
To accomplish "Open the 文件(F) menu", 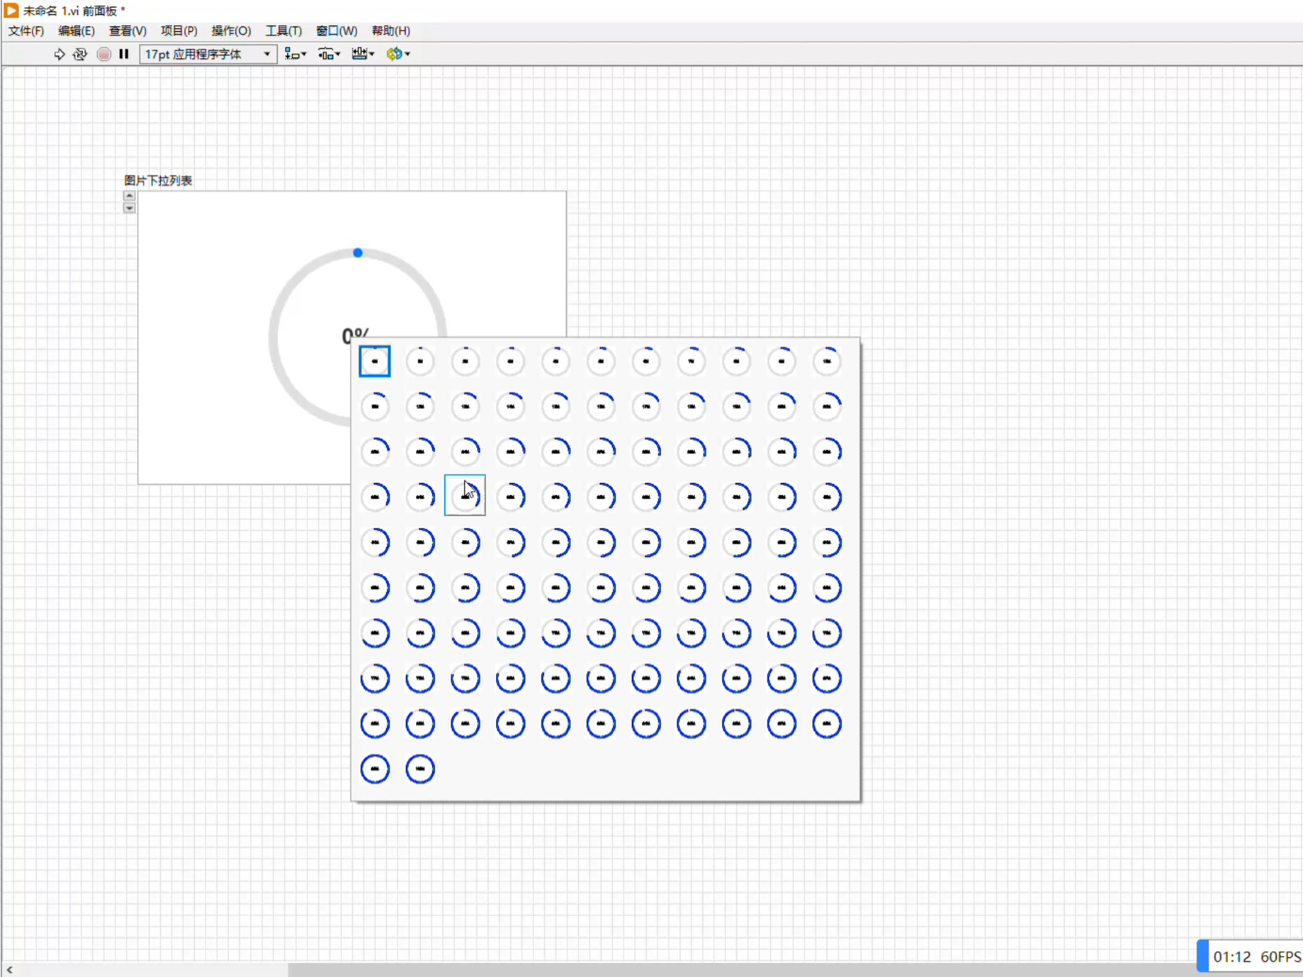I will 26,31.
